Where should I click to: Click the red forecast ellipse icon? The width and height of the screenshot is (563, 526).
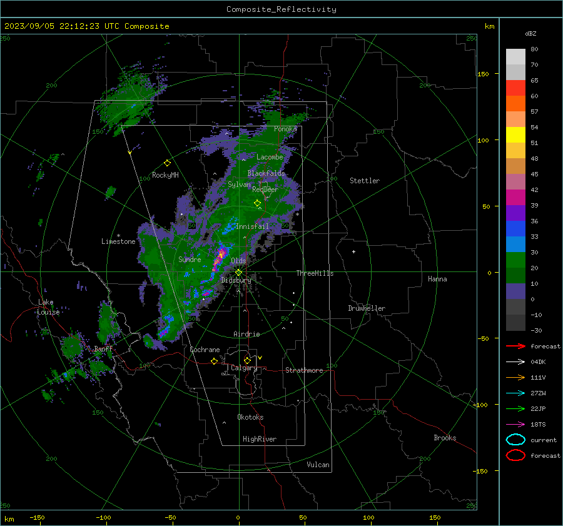(x=515, y=455)
